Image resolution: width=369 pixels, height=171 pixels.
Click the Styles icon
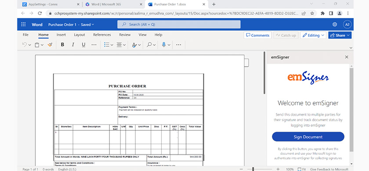coord(134,45)
